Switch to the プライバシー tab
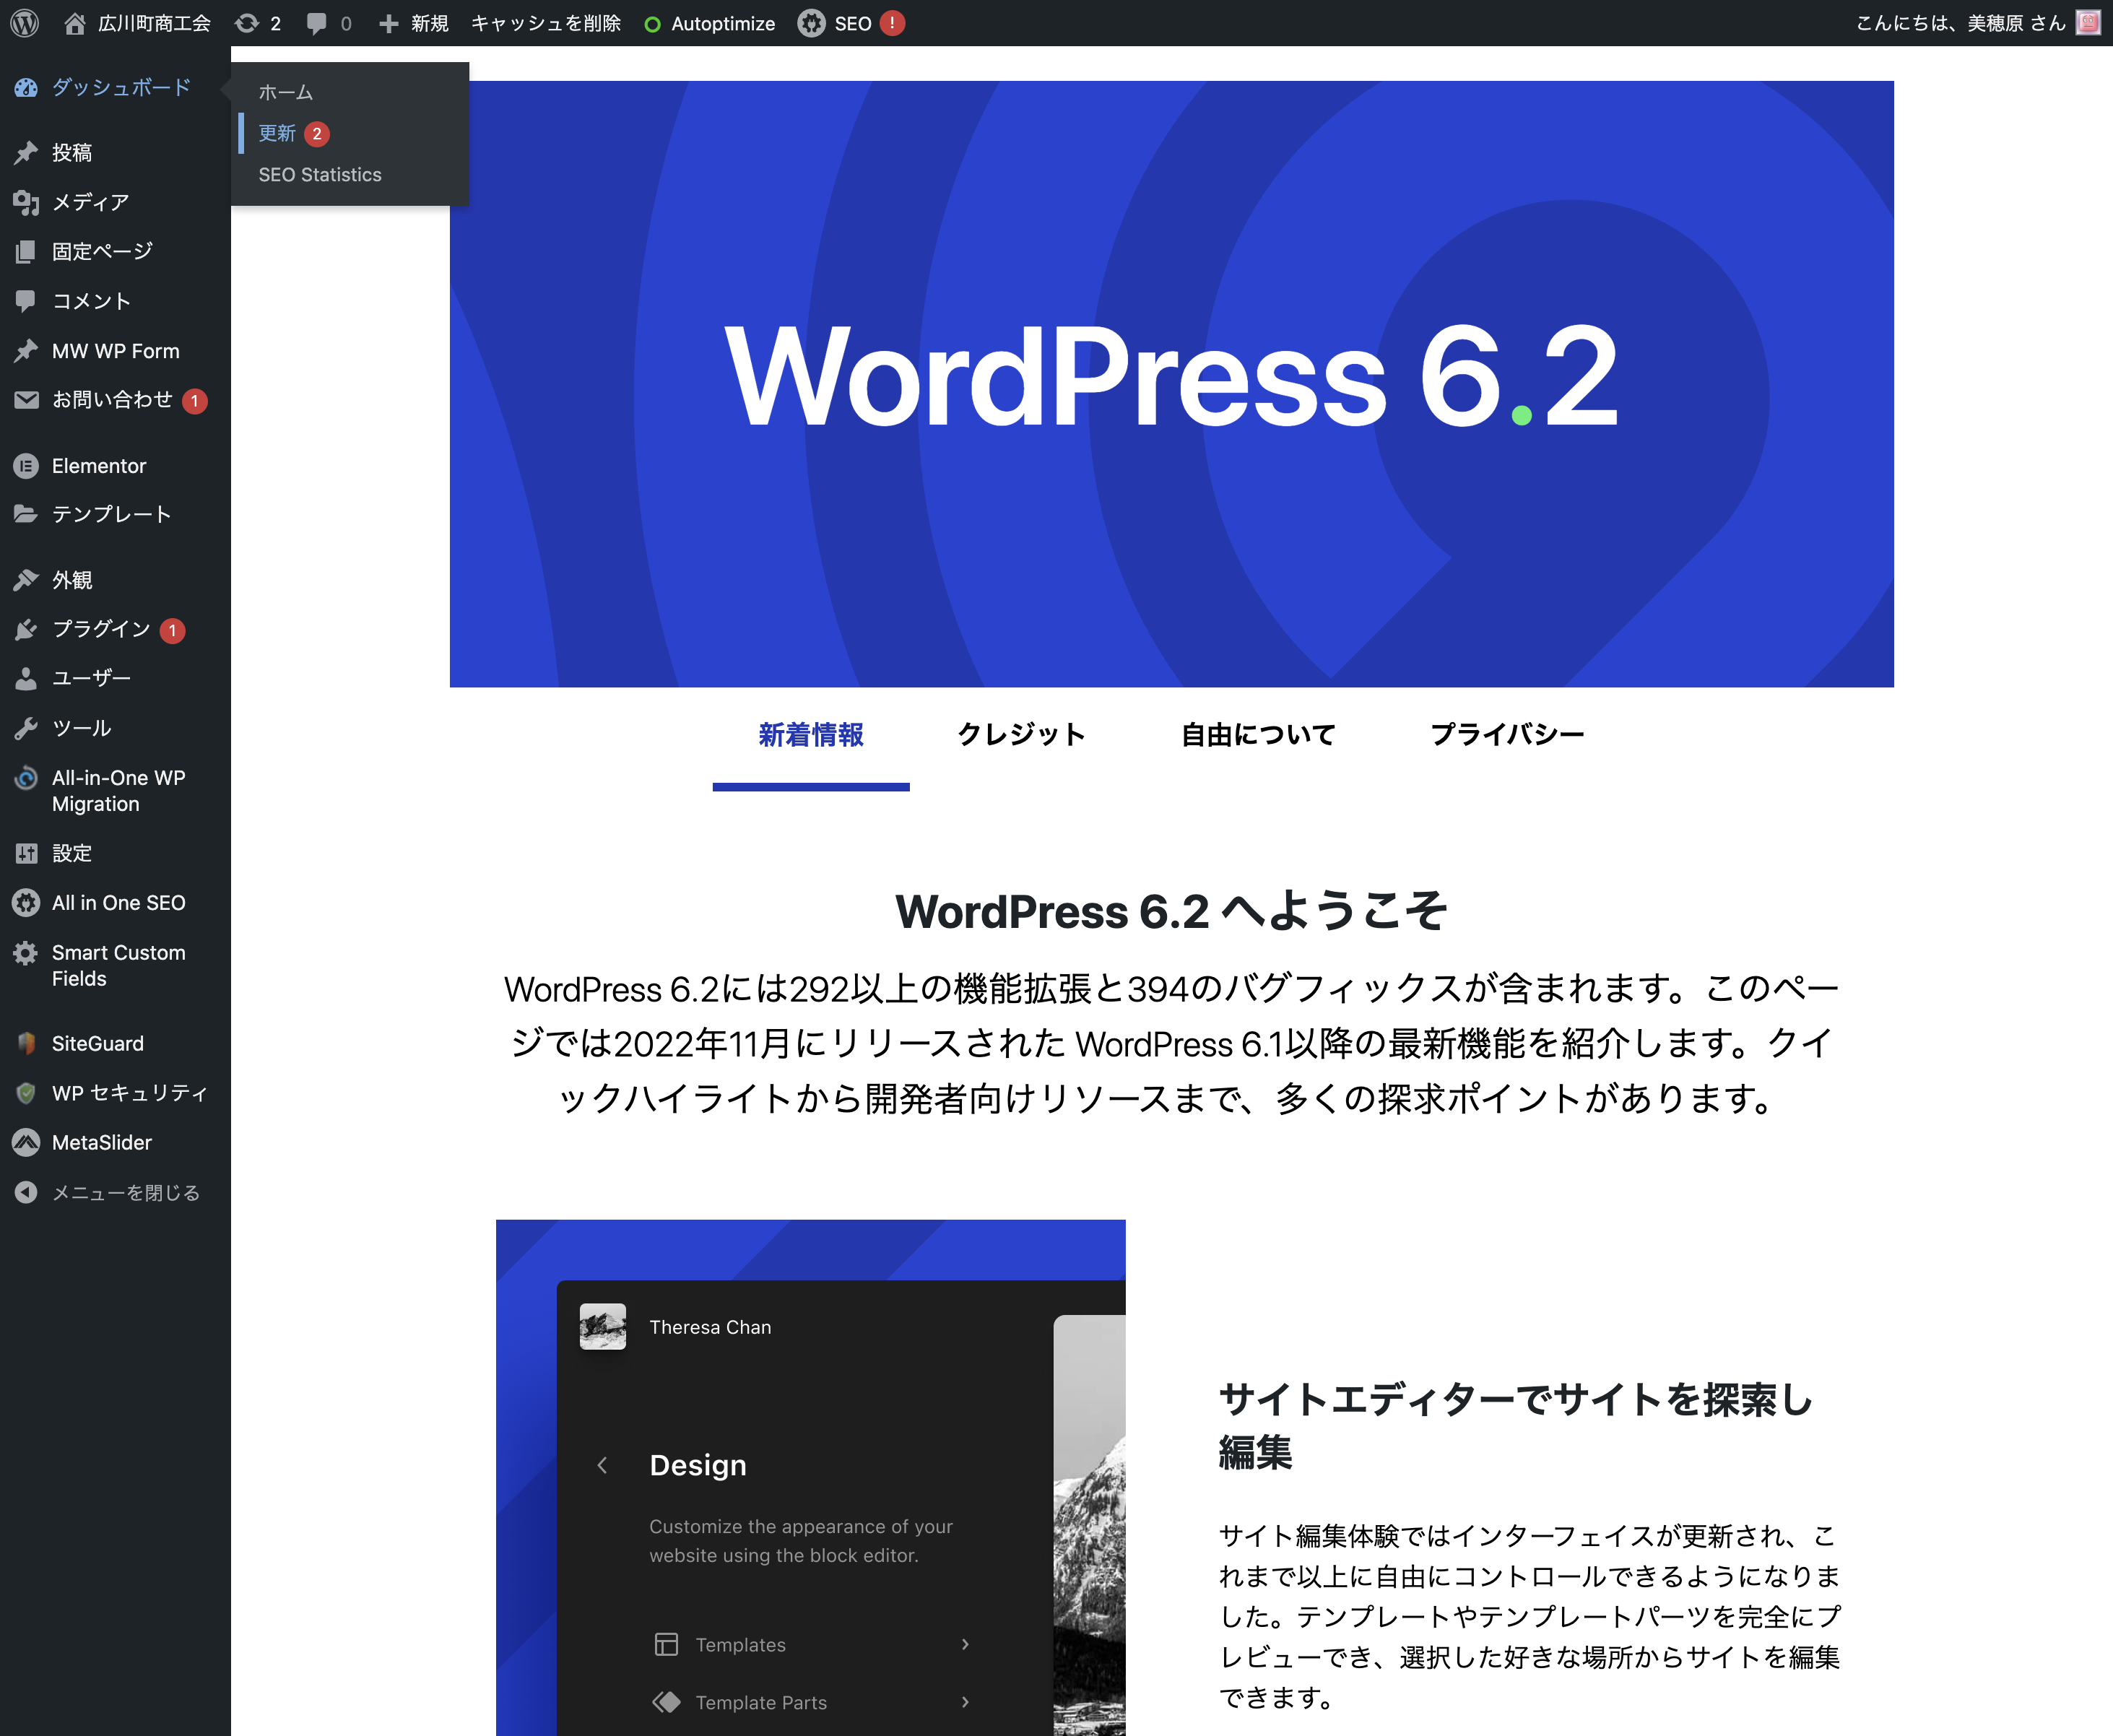 coord(1507,735)
